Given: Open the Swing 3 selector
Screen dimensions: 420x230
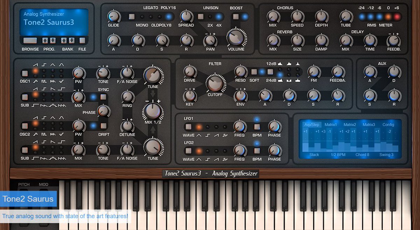Looking at the screenshot, I should point(386,155).
